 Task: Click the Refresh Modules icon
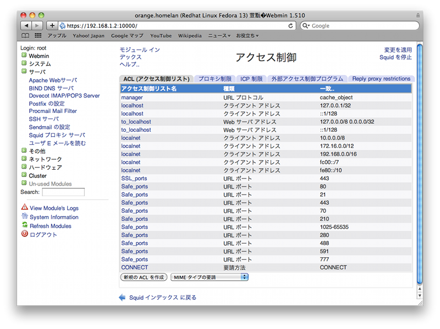click(x=24, y=225)
